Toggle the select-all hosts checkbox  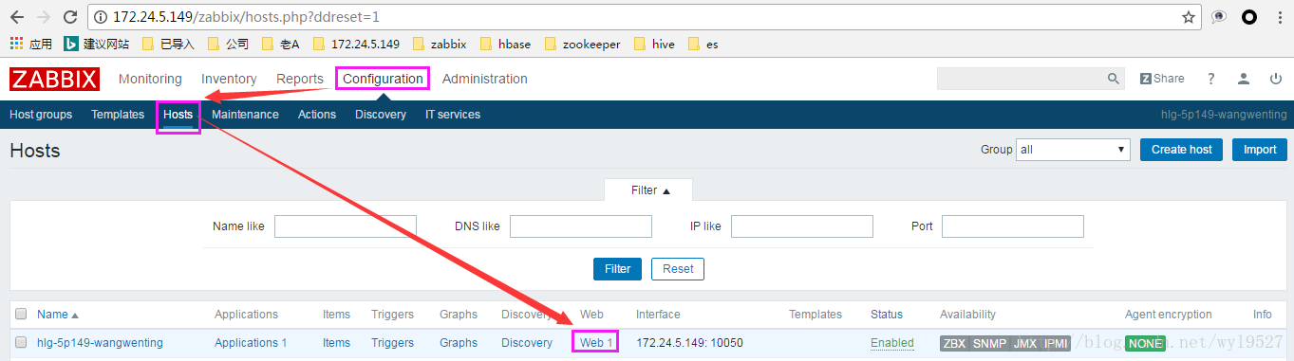[x=21, y=315]
